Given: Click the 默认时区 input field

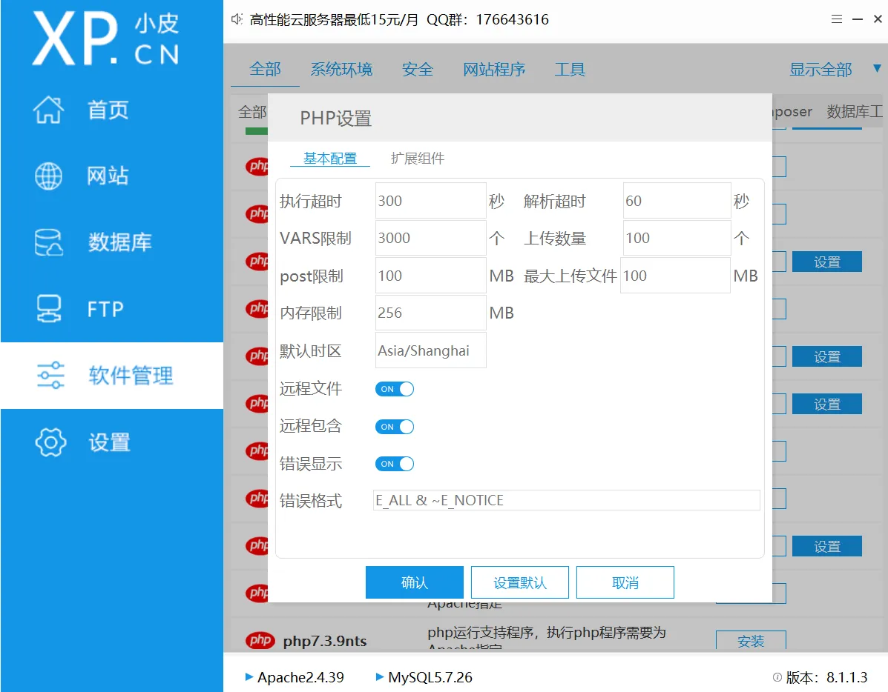Looking at the screenshot, I should pos(430,350).
